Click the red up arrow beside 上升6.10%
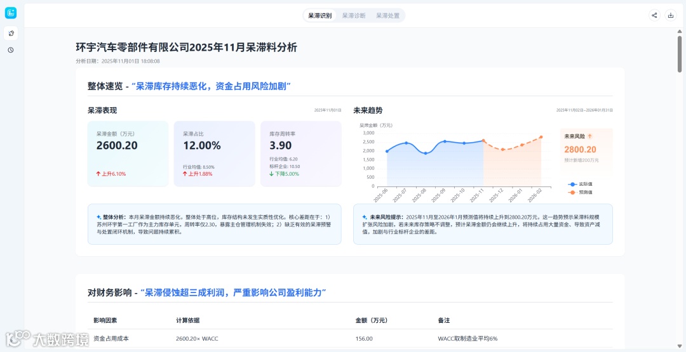The height and width of the screenshot is (352, 686). point(98,174)
